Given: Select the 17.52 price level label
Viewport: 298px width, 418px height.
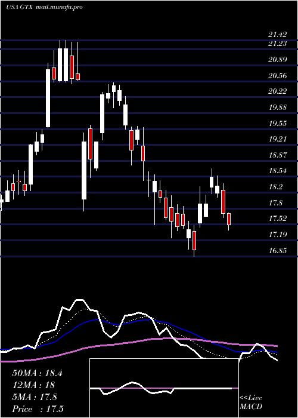Looking at the screenshot, I should pos(278,219).
